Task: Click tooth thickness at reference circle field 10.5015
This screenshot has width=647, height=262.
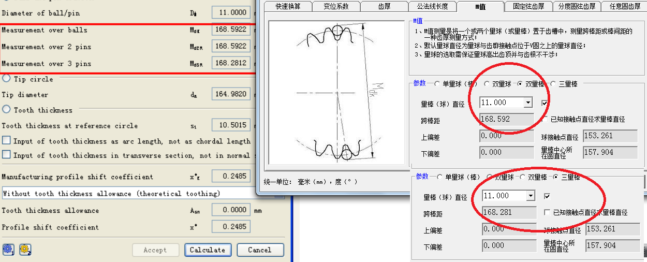Action: (231, 125)
